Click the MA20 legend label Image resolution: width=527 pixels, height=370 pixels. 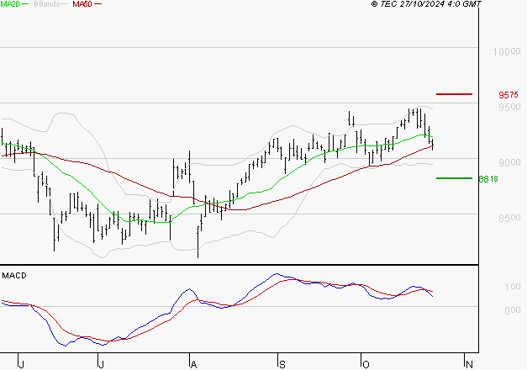(x=10, y=4)
